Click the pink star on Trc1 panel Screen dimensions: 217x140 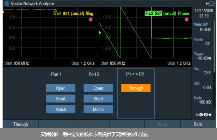tap(91, 19)
